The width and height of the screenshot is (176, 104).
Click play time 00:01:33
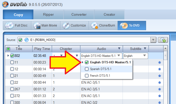pyautogui.click(x=40, y=96)
